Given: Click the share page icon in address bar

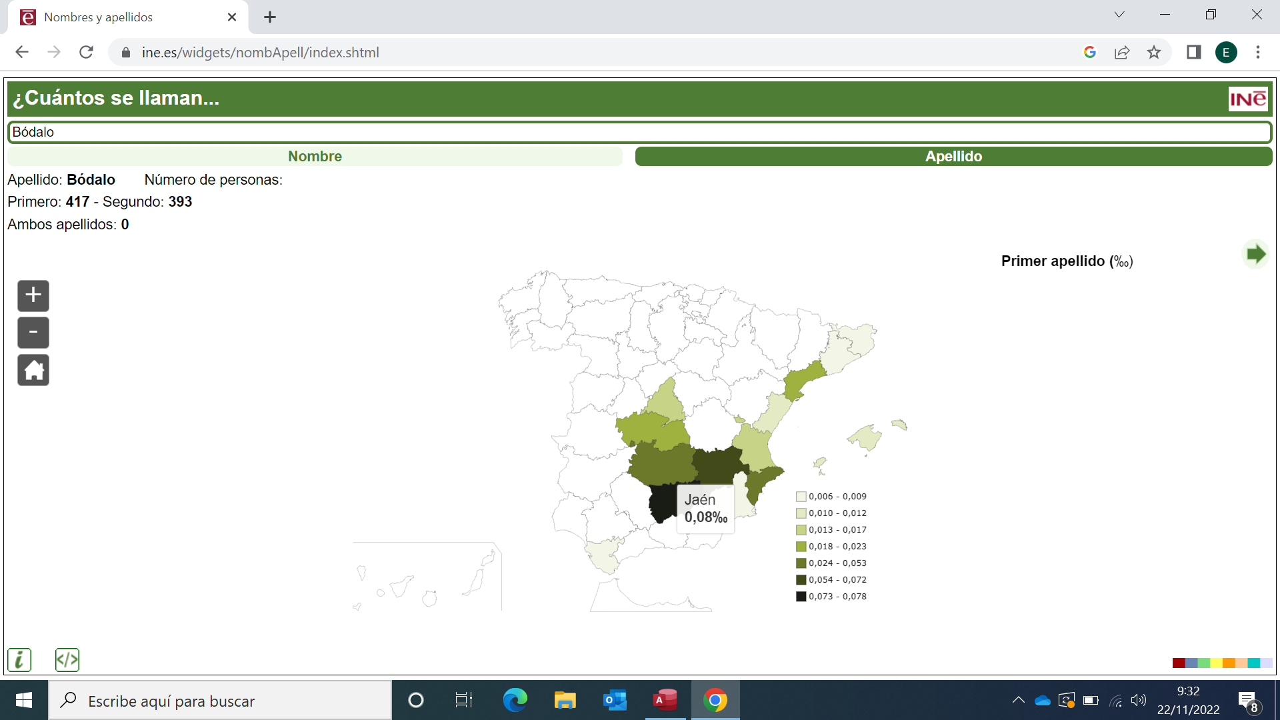Looking at the screenshot, I should 1122,53.
